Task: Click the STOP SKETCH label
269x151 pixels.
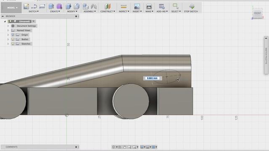Action: [191, 11]
